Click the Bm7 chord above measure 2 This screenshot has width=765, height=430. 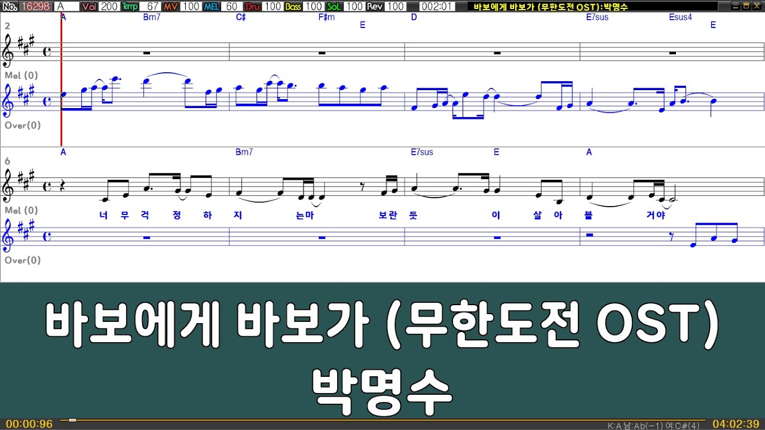tap(152, 17)
